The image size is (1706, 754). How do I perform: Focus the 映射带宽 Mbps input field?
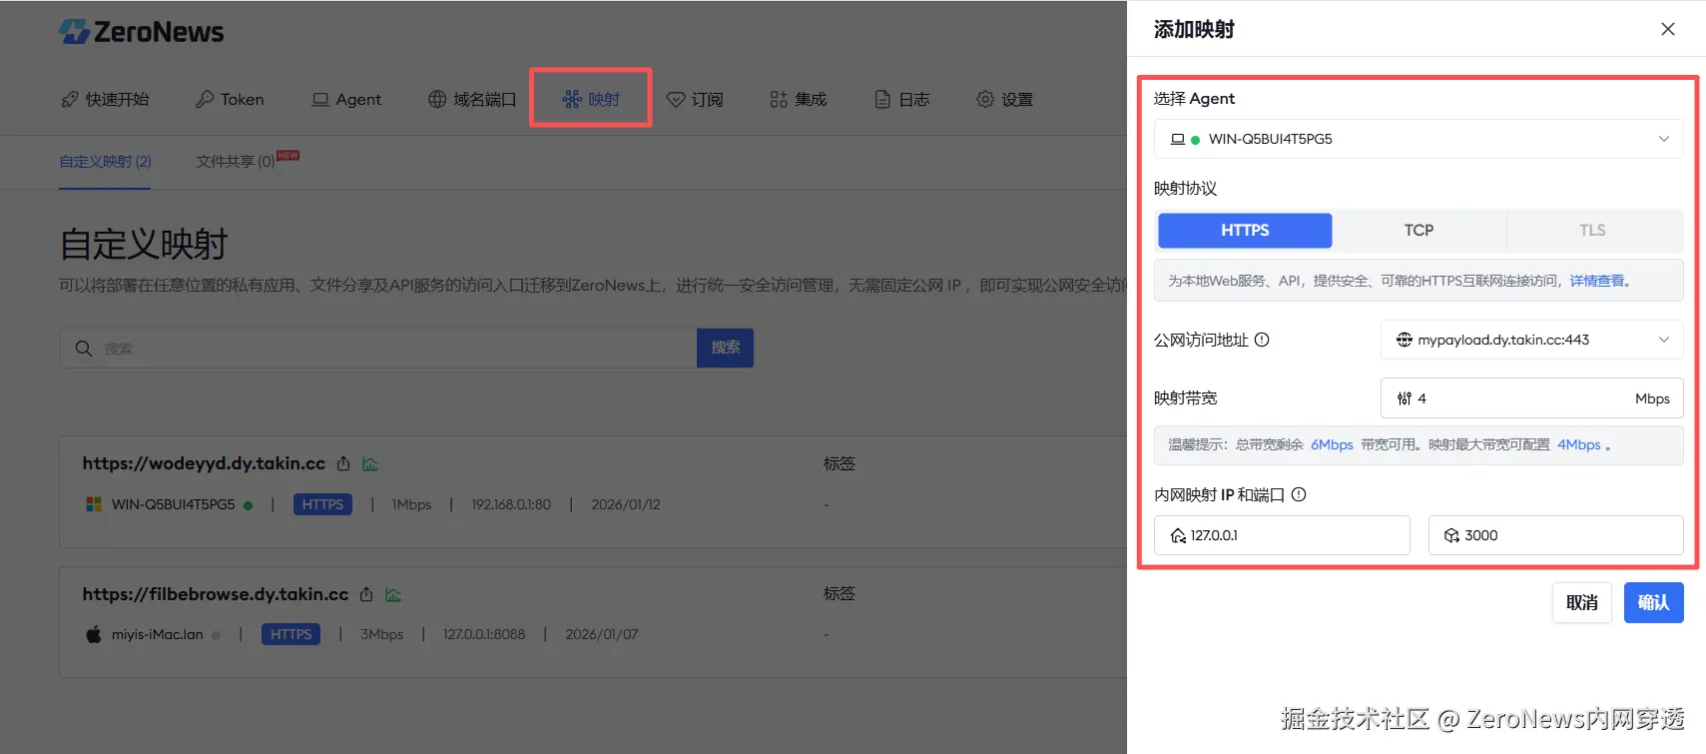click(x=1532, y=398)
